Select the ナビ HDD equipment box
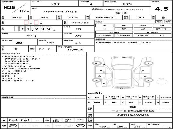This screenshot has height=129, width=173. point(114,32)
